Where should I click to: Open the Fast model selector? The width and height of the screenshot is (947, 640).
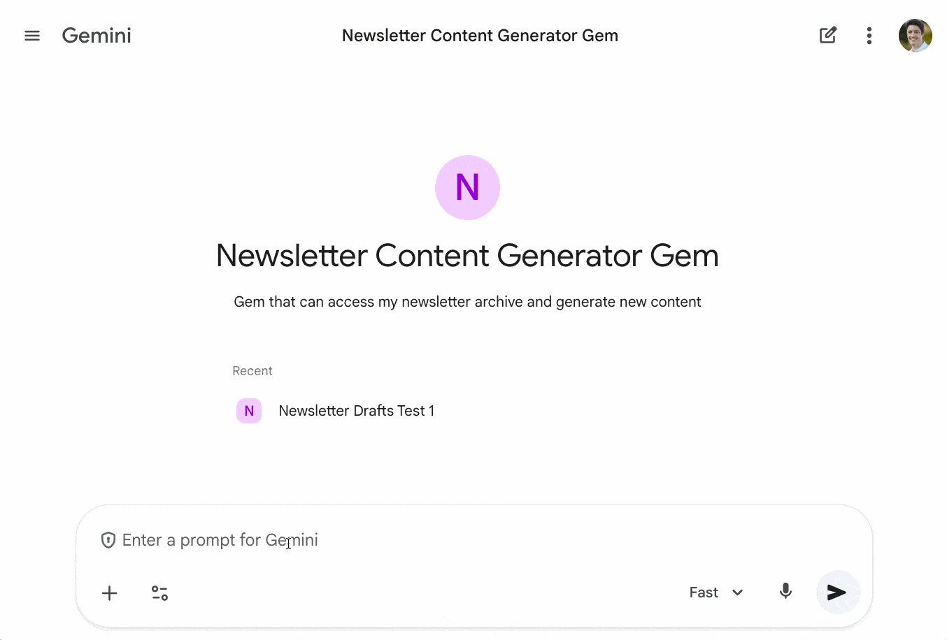[704, 592]
